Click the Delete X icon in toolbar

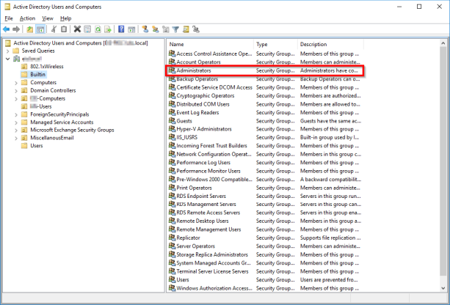pyautogui.click(x=77, y=29)
